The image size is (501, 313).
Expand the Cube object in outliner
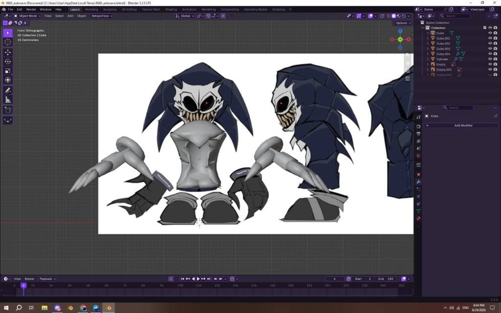(428, 33)
